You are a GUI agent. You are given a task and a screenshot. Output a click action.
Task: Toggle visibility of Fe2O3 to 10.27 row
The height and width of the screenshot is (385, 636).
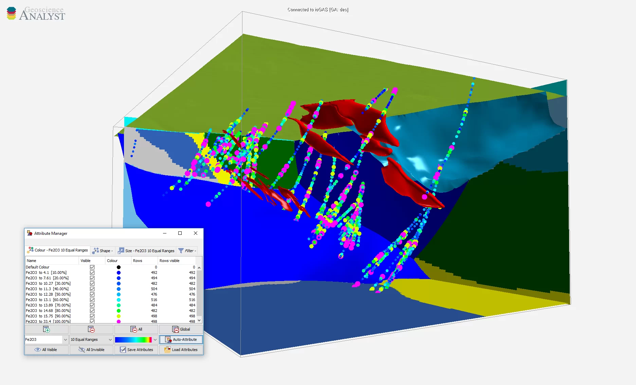pyautogui.click(x=92, y=283)
